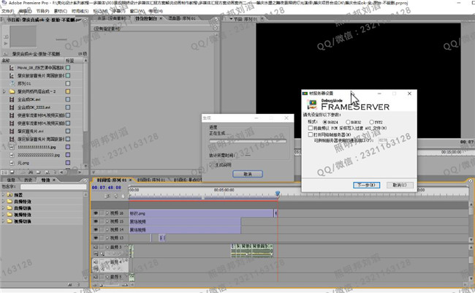Click the render progress bar
Viewport: 475px width, 293px height.
(x=248, y=141)
